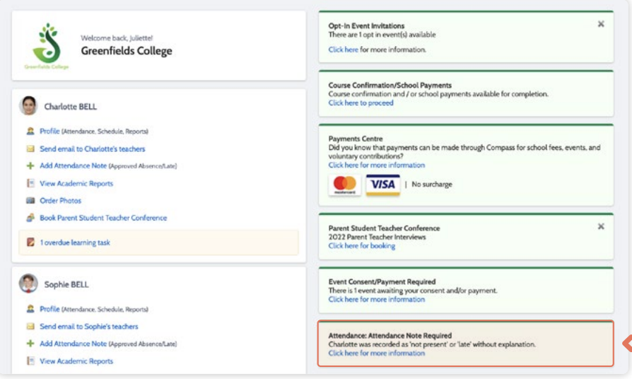The height and width of the screenshot is (379, 632).
Task: Click the envelope icon for emailing Charlotte's teachers
Action: coord(30,148)
